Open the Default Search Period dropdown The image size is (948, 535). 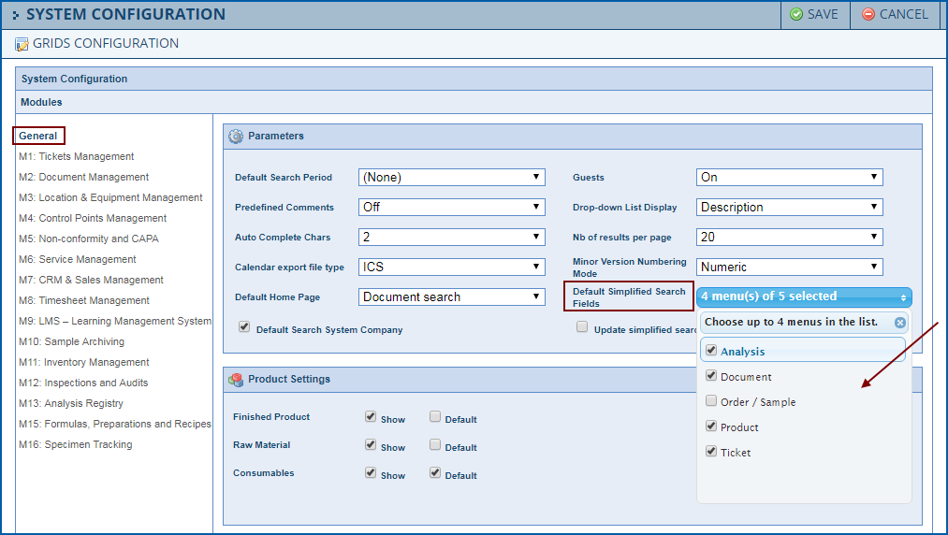(x=451, y=177)
